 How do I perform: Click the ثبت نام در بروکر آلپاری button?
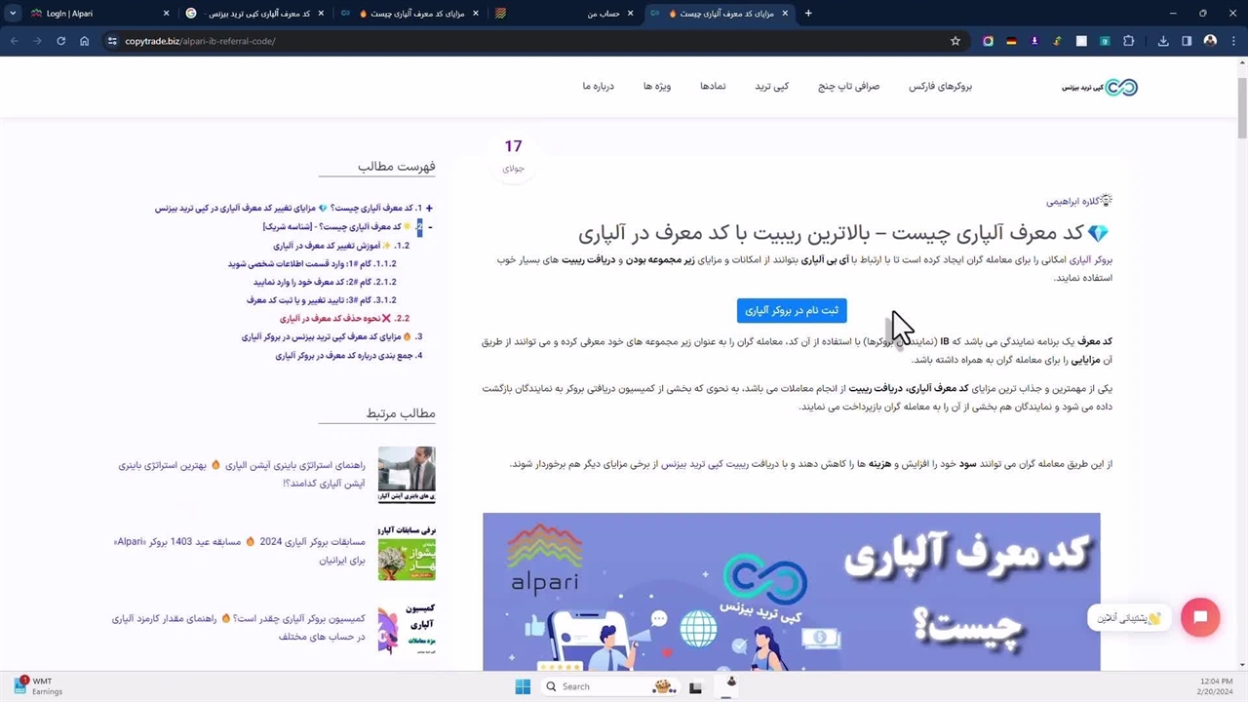[x=792, y=310]
